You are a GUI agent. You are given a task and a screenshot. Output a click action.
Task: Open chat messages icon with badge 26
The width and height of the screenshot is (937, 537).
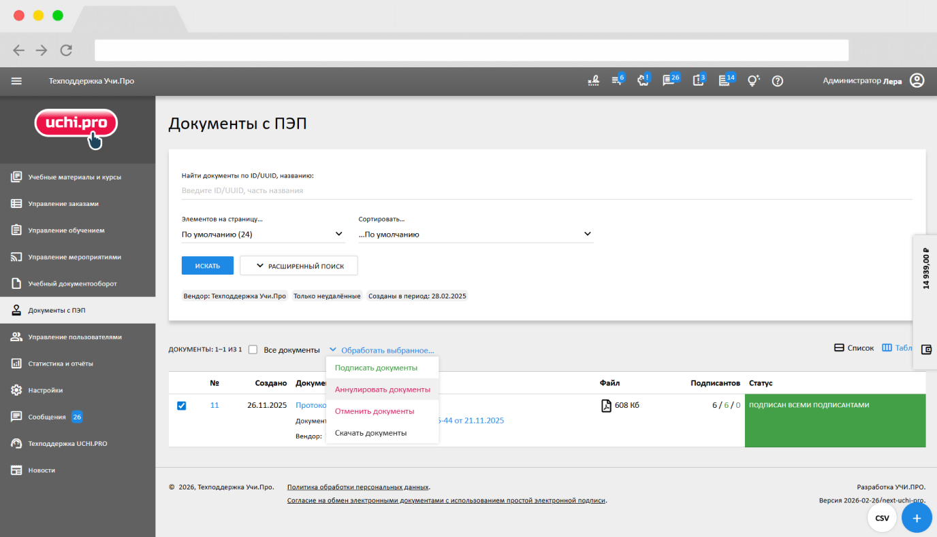tap(669, 81)
